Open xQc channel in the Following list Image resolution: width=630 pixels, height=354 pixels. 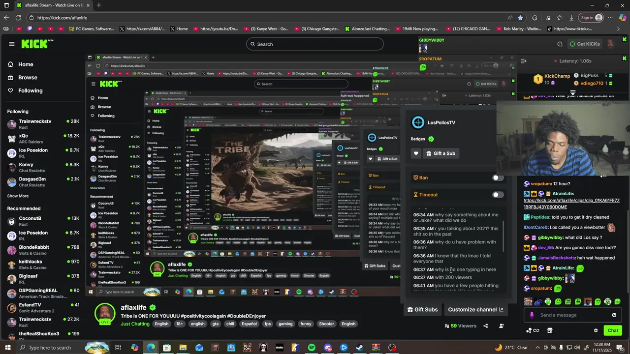coord(43,138)
